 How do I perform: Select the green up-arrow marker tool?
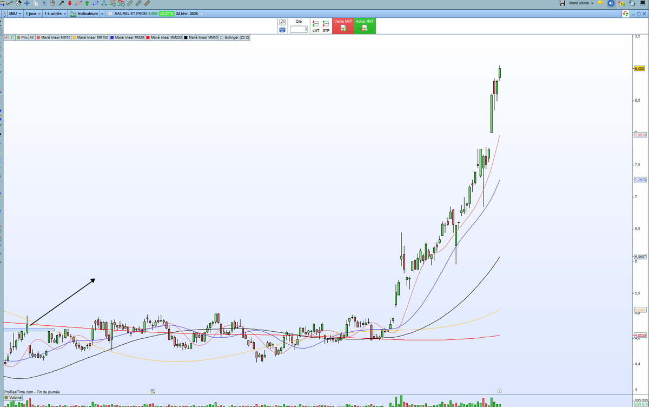(87, 3)
